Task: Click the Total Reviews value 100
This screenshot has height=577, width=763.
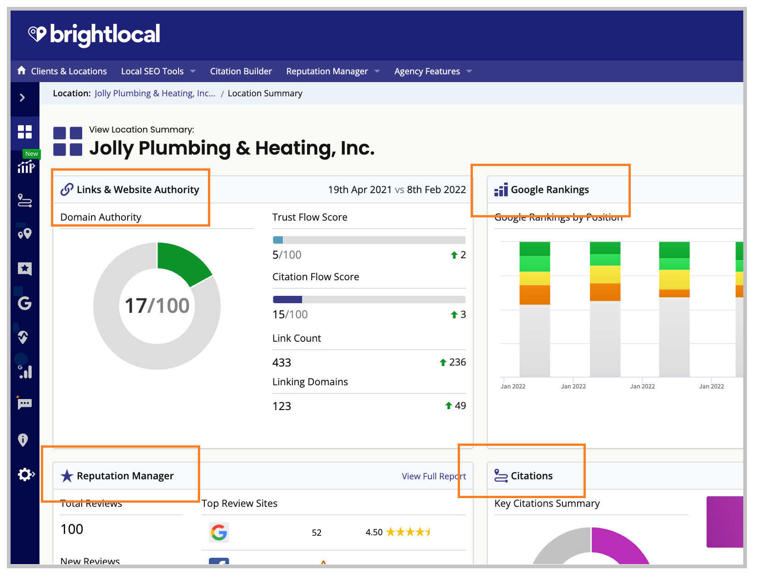Action: pos(72,529)
